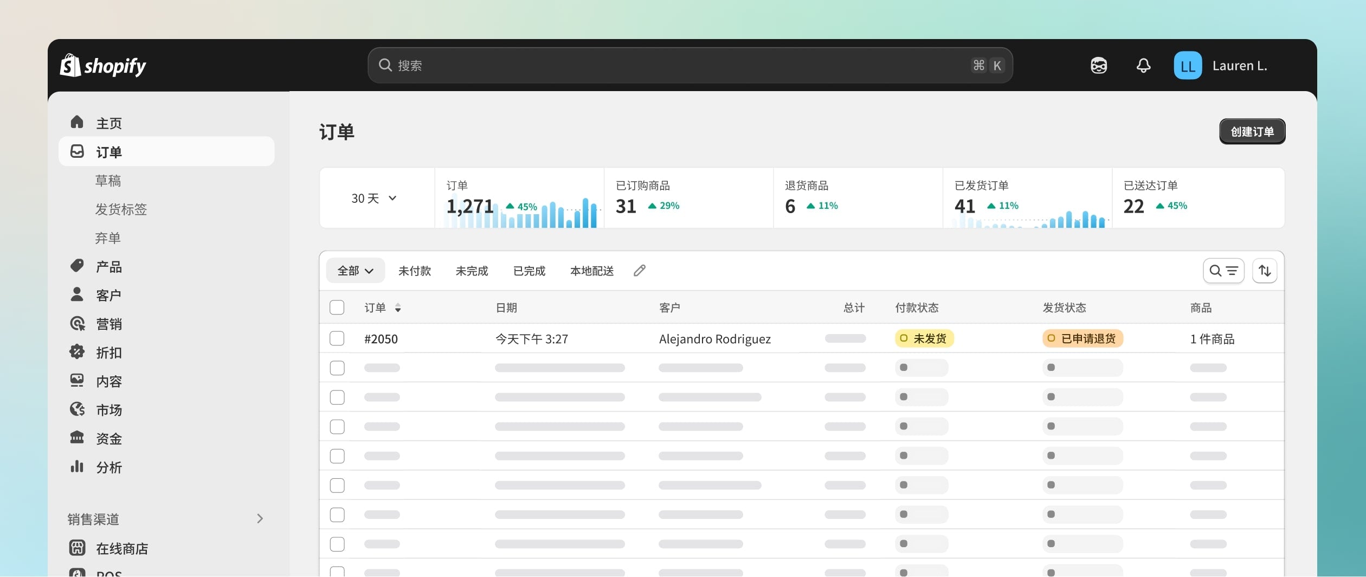Click the ⌘K shortcut badge in search
Image resolution: width=1366 pixels, height=577 pixels.
pyautogui.click(x=988, y=65)
